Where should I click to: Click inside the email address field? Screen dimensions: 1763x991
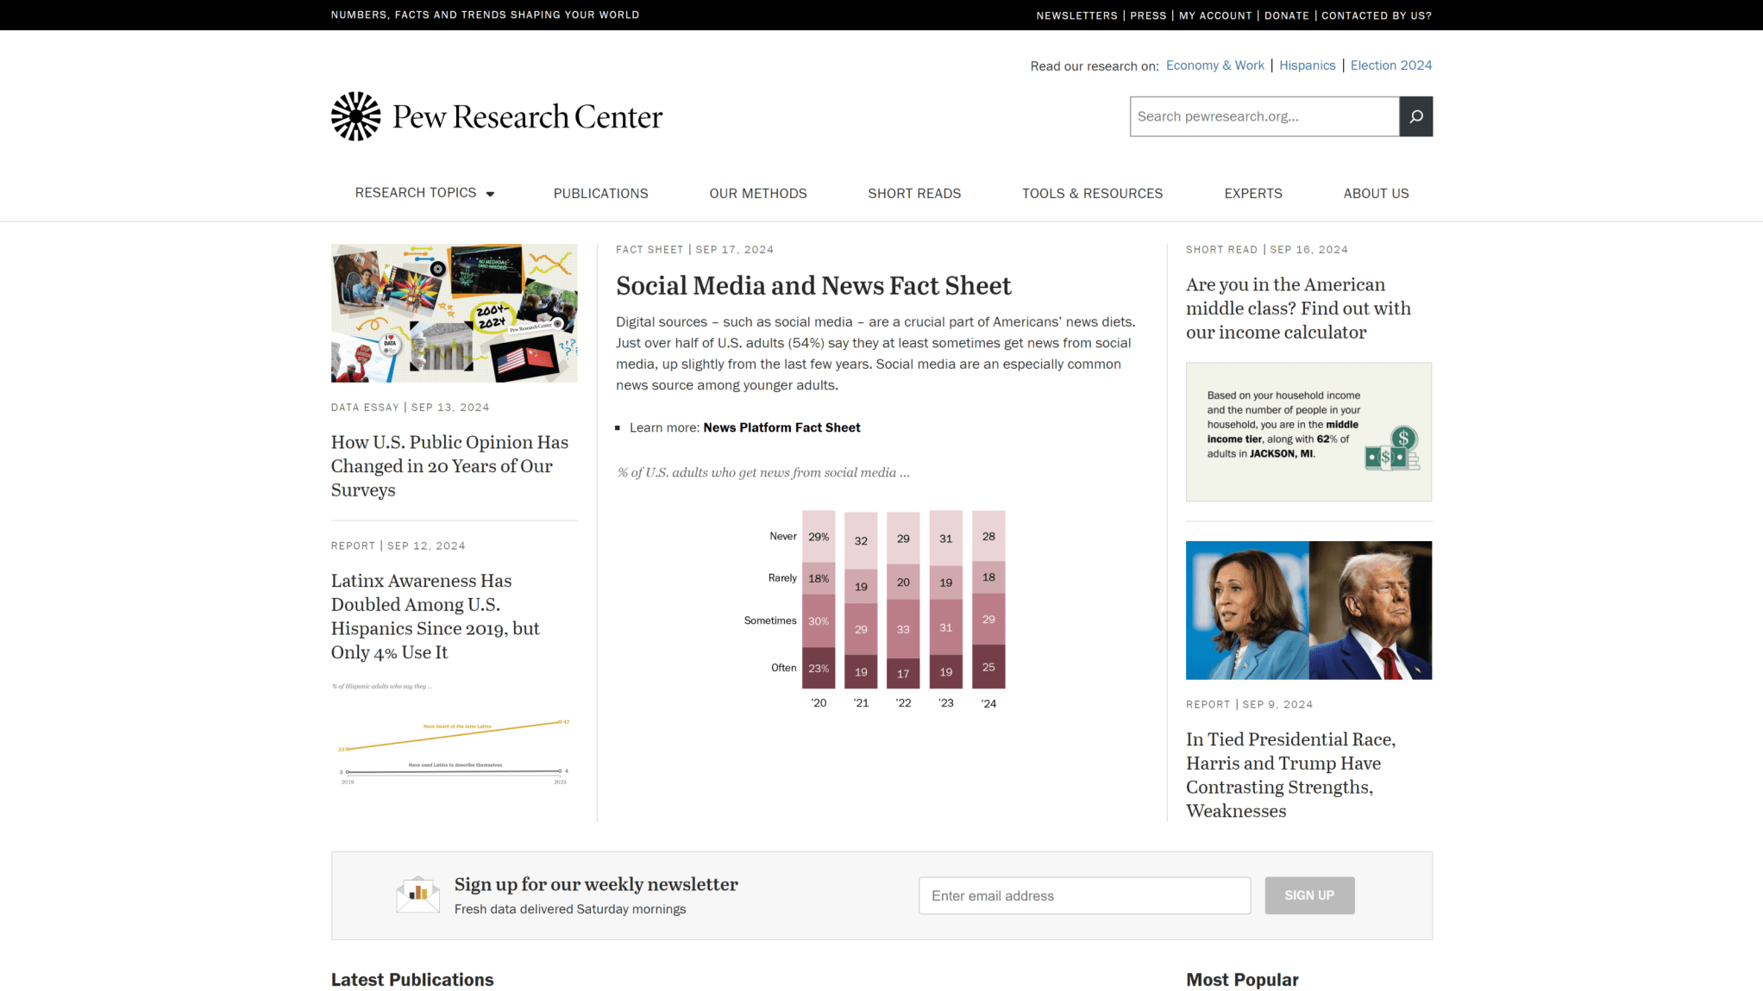coord(1084,895)
